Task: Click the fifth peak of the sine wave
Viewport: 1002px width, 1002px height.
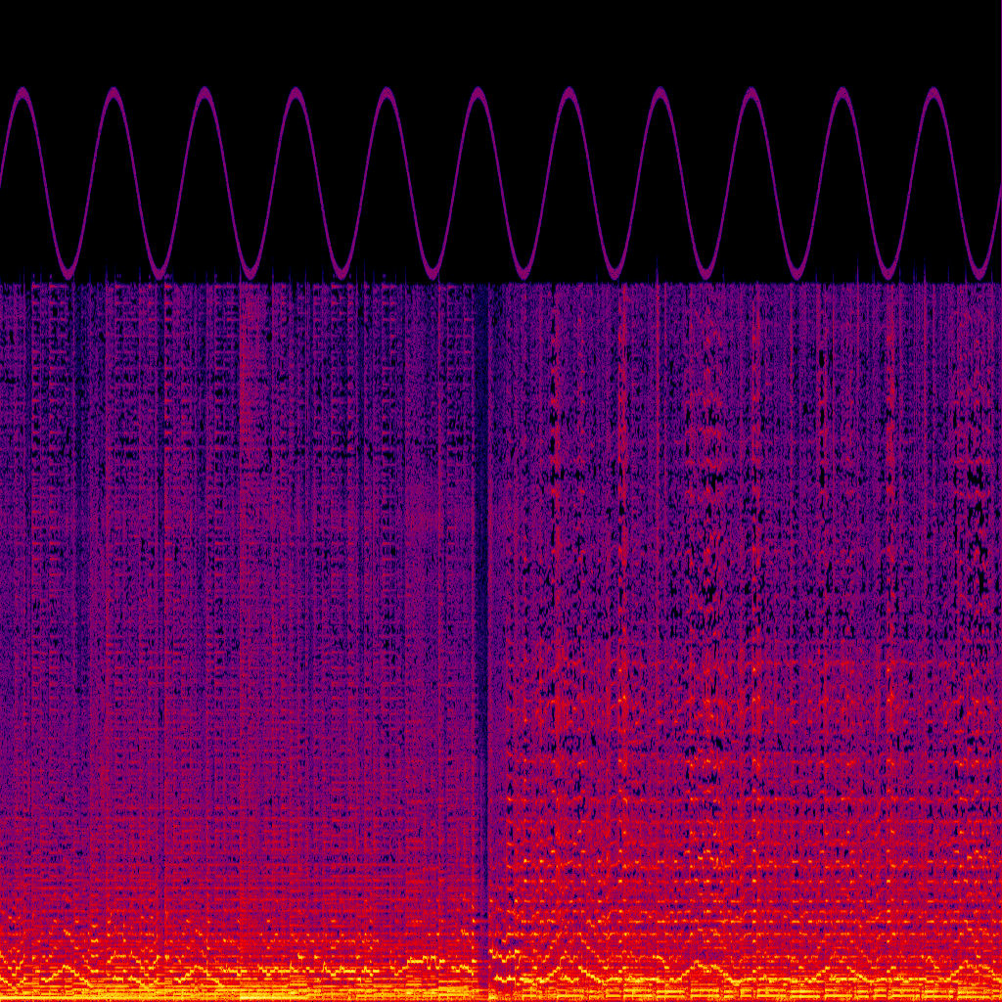Action: (387, 93)
